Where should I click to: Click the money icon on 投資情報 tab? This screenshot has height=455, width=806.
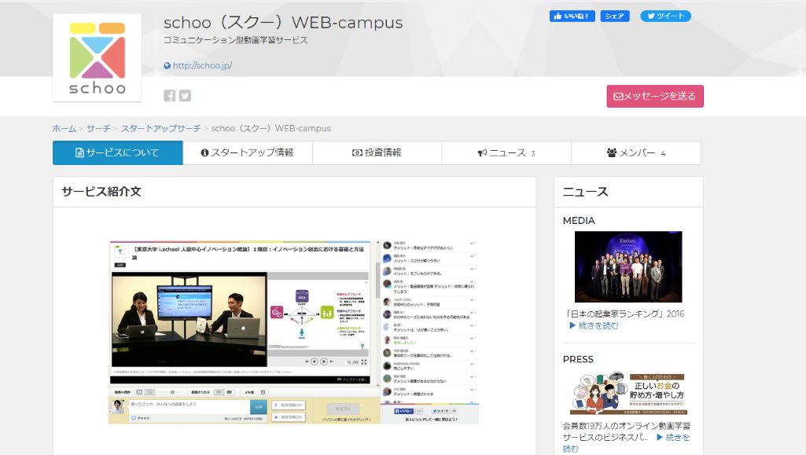357,152
